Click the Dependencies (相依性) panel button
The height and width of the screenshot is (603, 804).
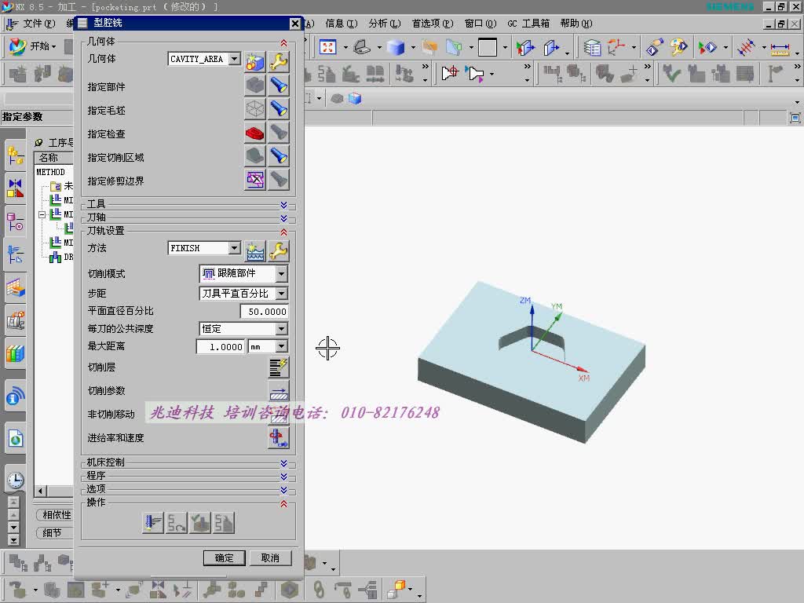click(56, 515)
